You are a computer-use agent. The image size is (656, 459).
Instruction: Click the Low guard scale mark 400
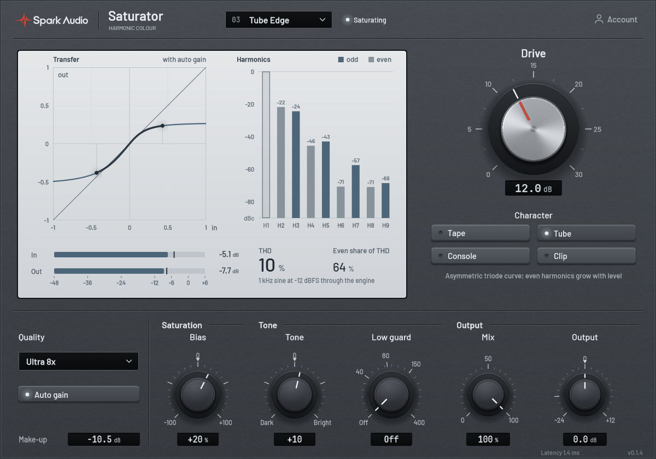click(419, 422)
